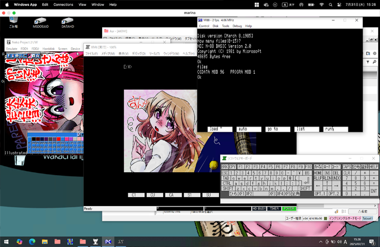The image size is (380, 247).
Task: Click left arrow key on software keyboard
Action: (x=318, y=186)
